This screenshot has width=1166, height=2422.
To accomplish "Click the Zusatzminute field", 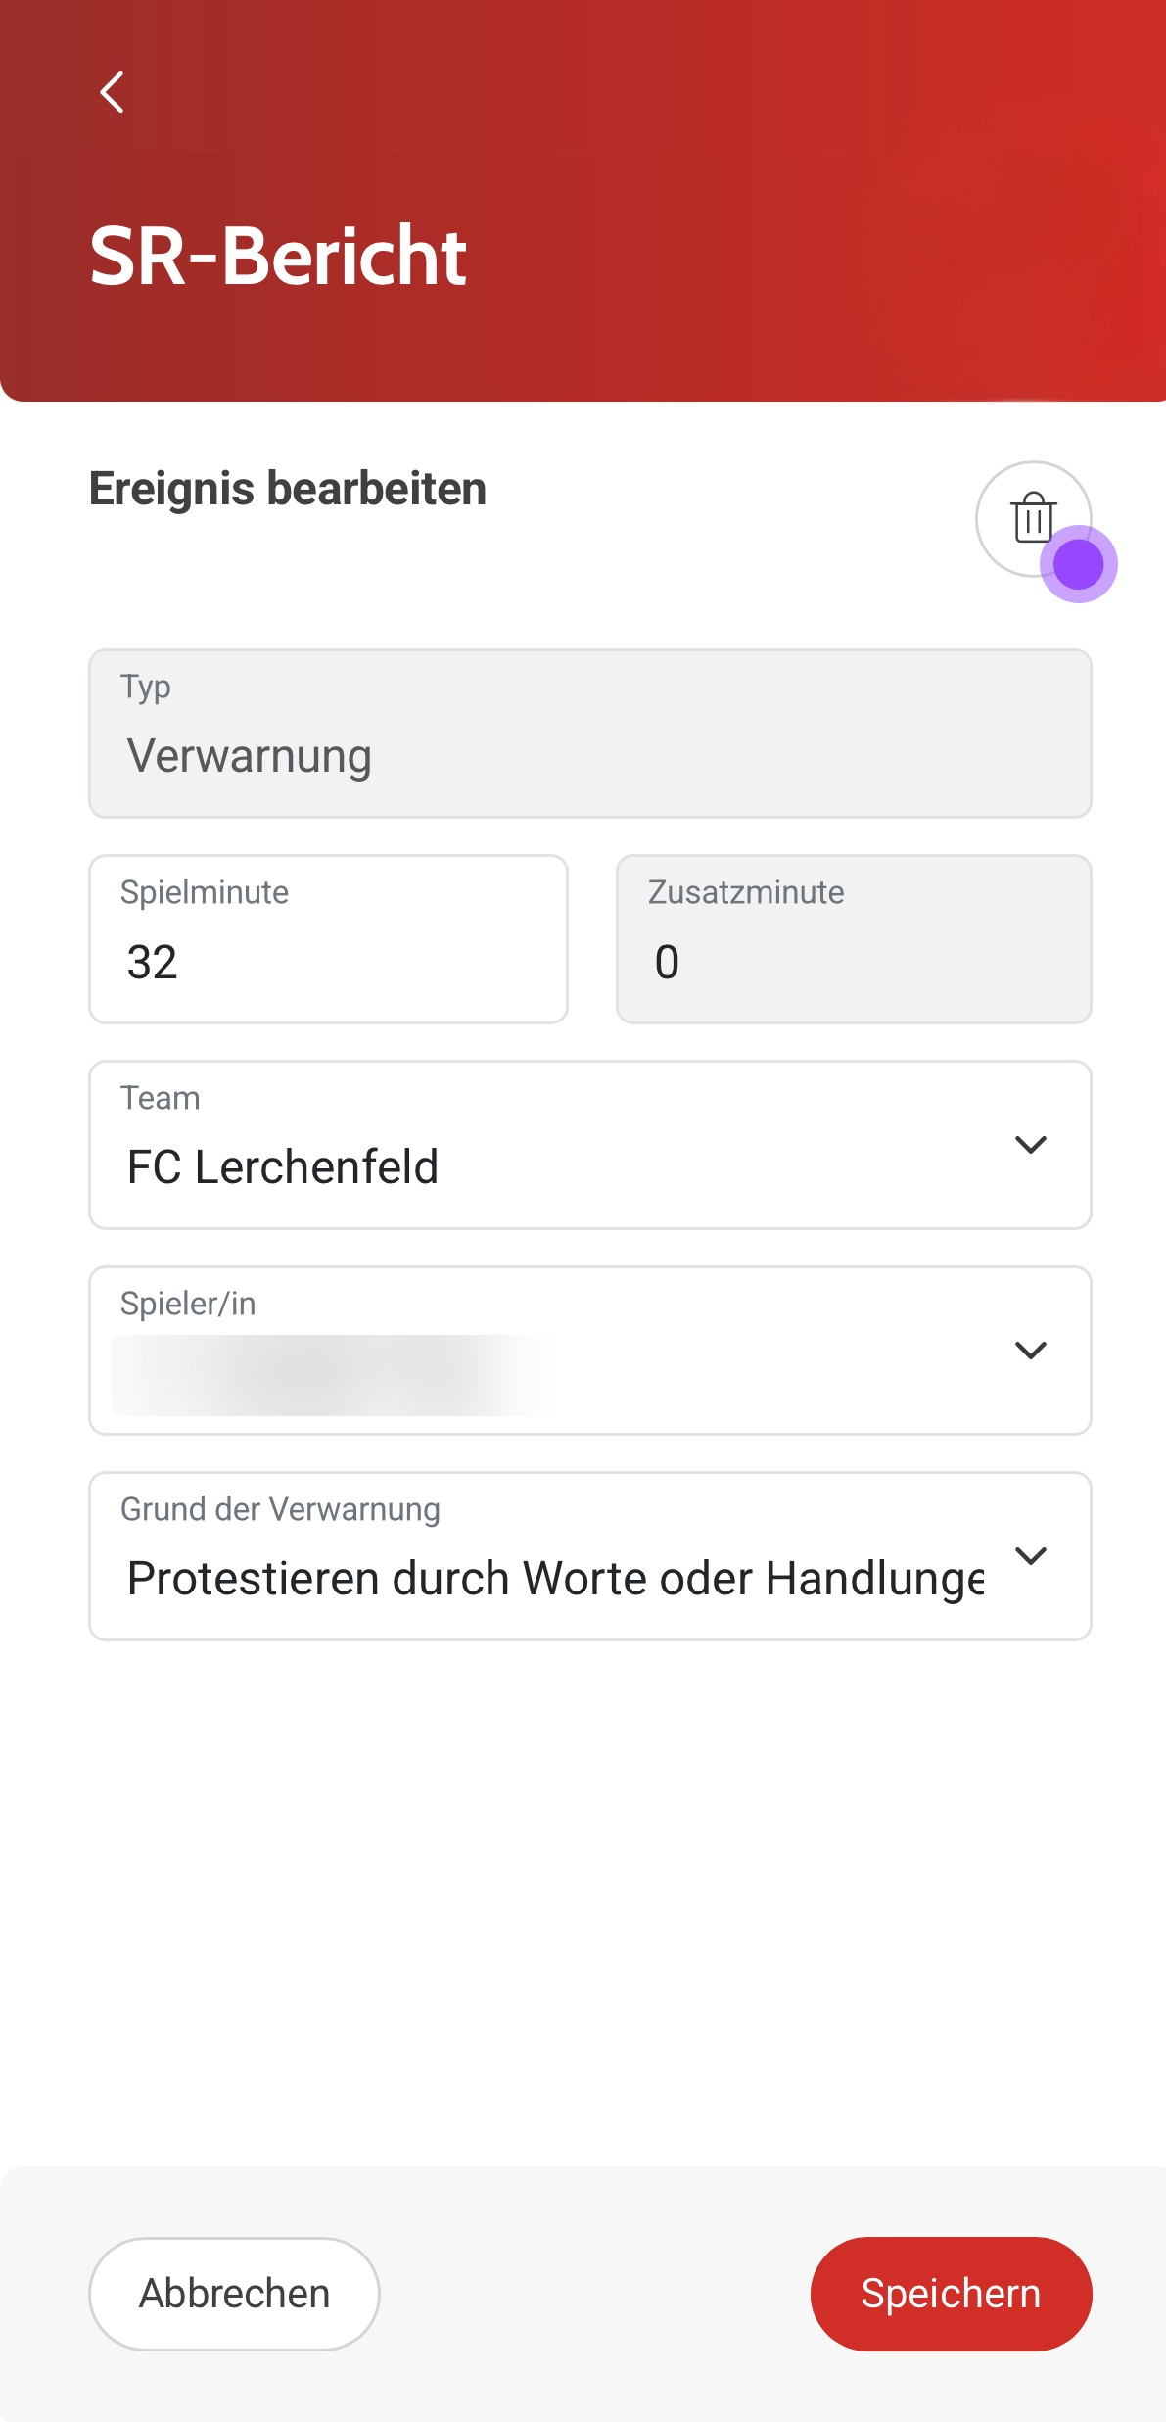I will click(854, 939).
